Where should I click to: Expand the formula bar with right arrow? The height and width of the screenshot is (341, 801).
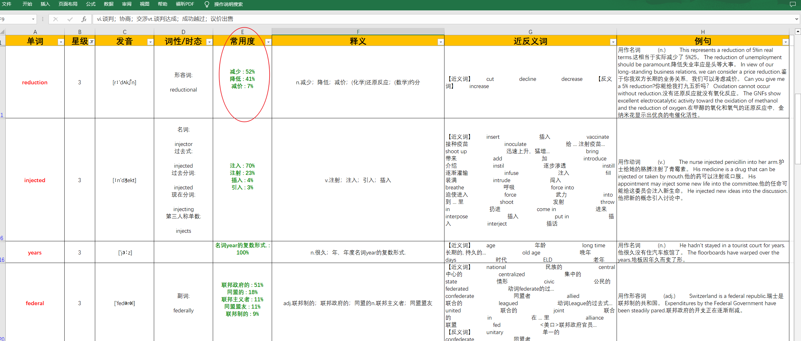[x=797, y=19]
